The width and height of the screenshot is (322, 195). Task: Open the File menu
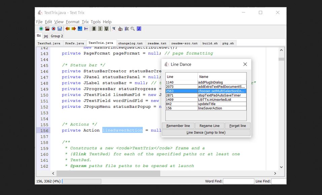pos(39,22)
